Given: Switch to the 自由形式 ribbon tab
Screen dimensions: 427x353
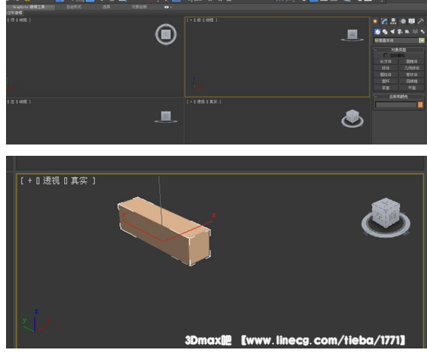Looking at the screenshot, I should click(74, 7).
